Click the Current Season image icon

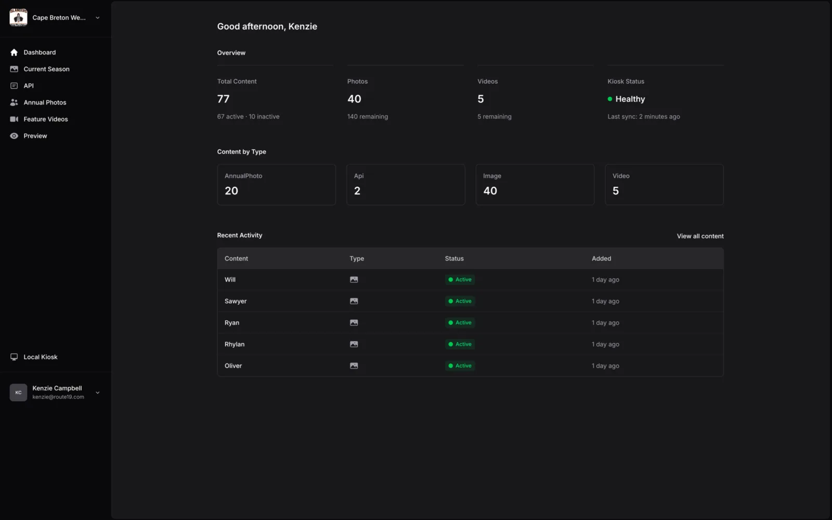click(x=14, y=69)
